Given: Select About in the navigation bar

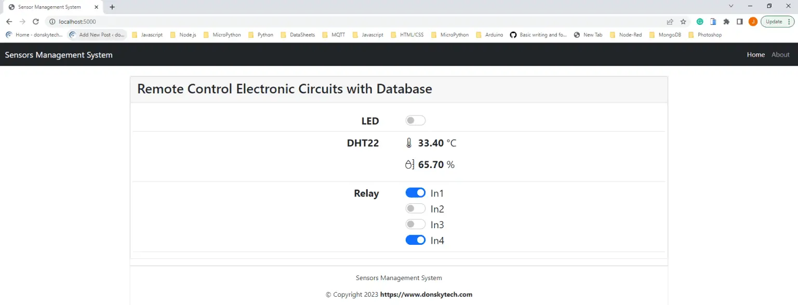Looking at the screenshot, I should pyautogui.click(x=780, y=54).
